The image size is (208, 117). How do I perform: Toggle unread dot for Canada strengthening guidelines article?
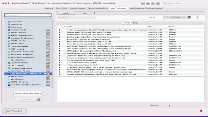59,37
